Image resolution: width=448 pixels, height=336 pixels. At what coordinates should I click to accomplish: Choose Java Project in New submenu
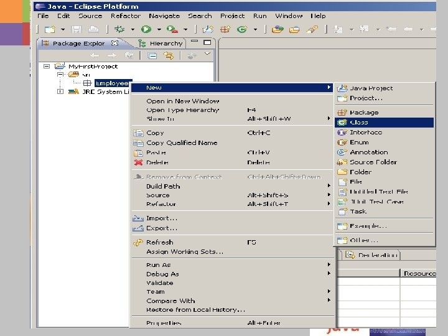(385, 88)
